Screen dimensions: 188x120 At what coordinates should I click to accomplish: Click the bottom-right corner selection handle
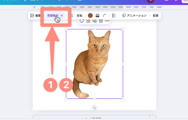click(123, 99)
